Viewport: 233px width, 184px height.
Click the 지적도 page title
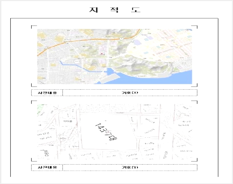coord(115,10)
